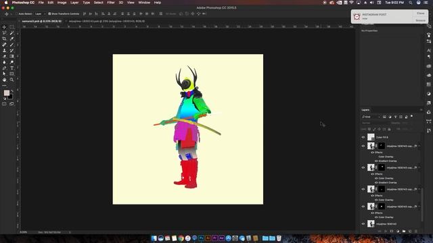Open Chrome from the Dock
This screenshot has height=243, width=433.
point(181,238)
